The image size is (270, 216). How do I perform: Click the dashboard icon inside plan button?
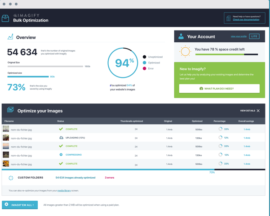(x=201, y=89)
